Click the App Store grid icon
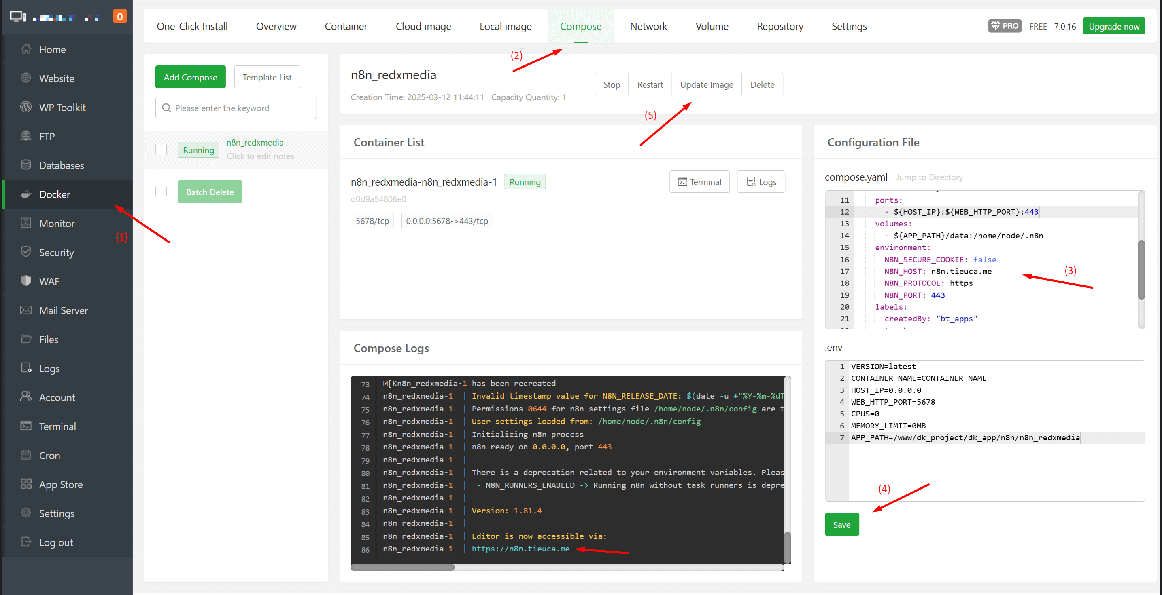Image resolution: width=1162 pixels, height=595 pixels. (x=26, y=484)
